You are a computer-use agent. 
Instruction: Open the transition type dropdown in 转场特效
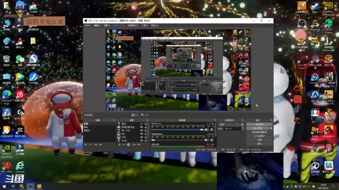[x=229, y=125]
